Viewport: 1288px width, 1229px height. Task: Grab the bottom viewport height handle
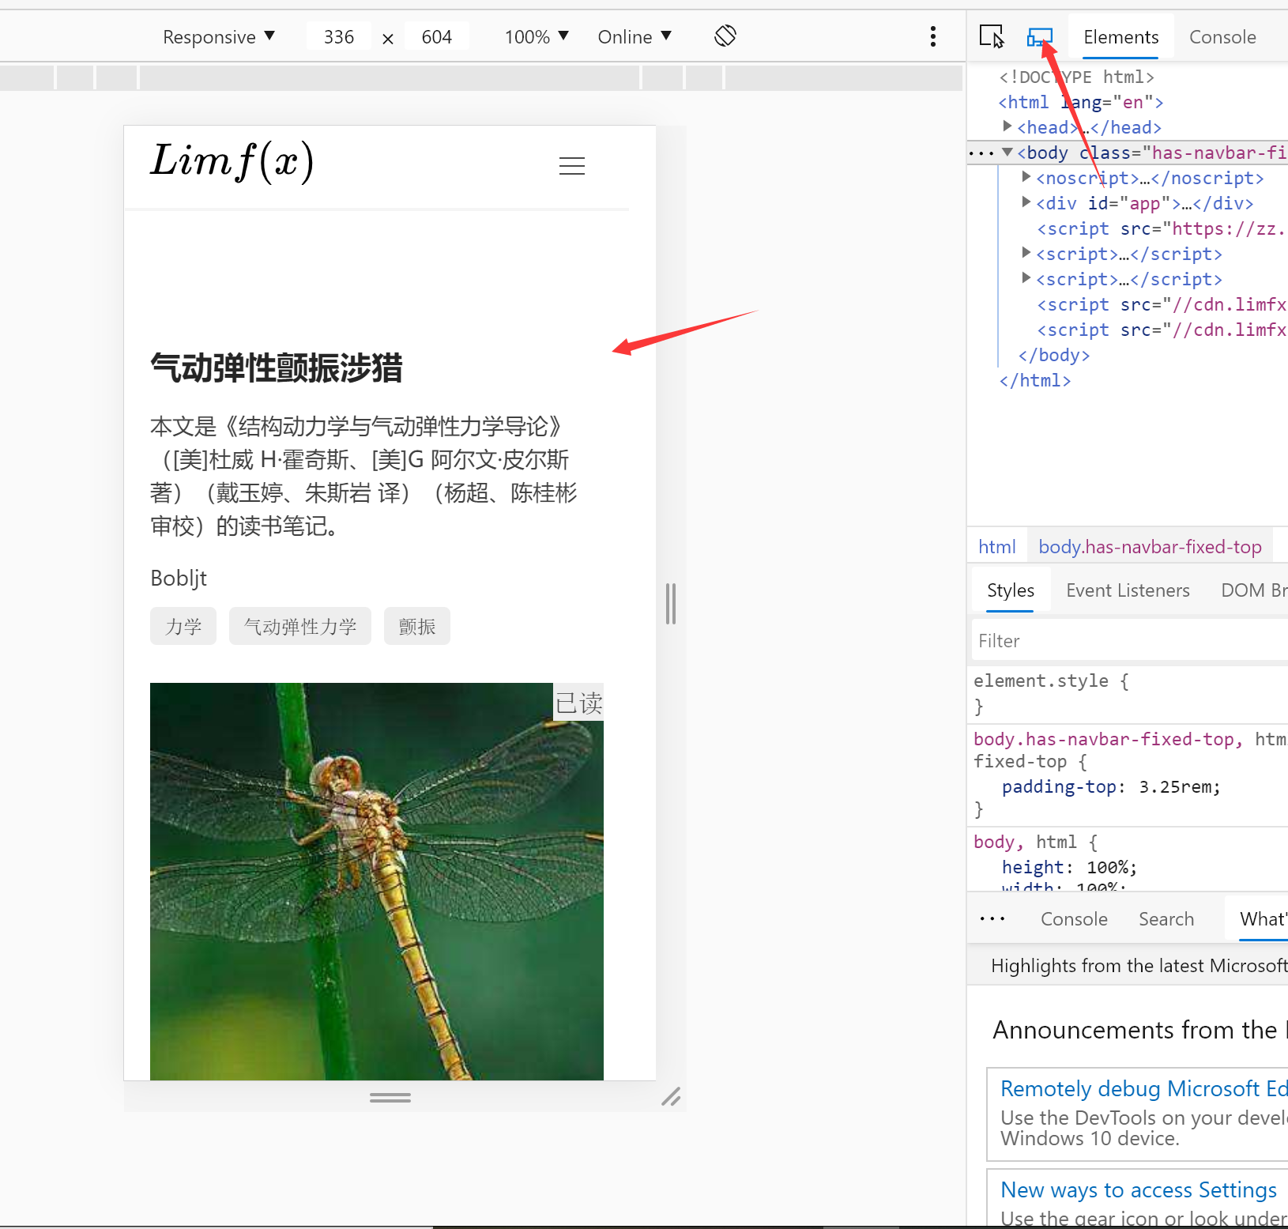click(390, 1097)
